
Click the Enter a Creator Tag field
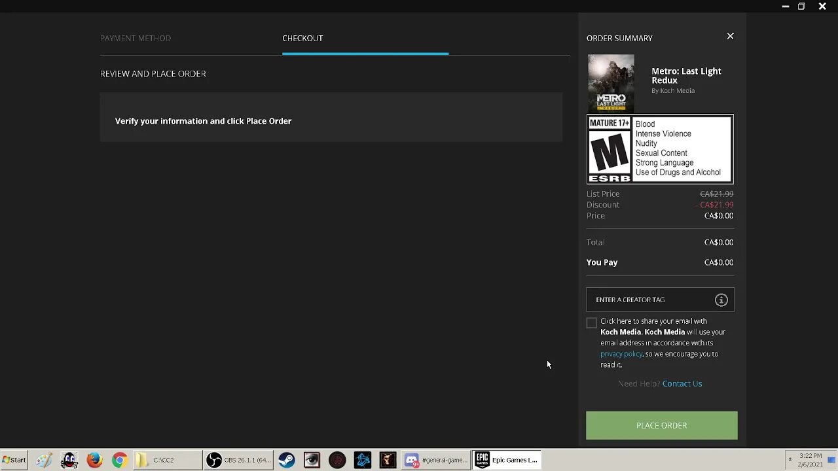(x=660, y=300)
